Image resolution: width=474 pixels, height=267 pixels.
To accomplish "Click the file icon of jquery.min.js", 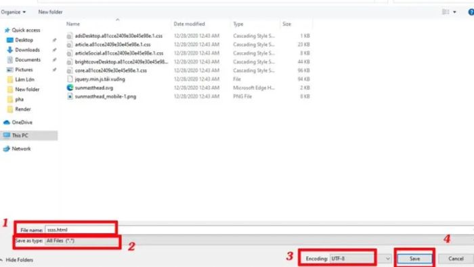I will click(x=70, y=79).
